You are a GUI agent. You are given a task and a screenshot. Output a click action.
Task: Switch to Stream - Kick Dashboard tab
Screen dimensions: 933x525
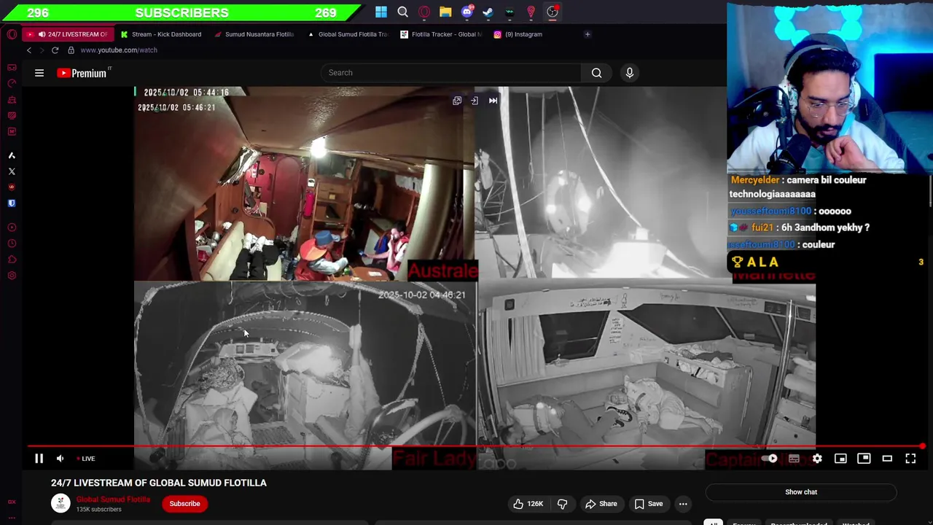click(x=161, y=34)
